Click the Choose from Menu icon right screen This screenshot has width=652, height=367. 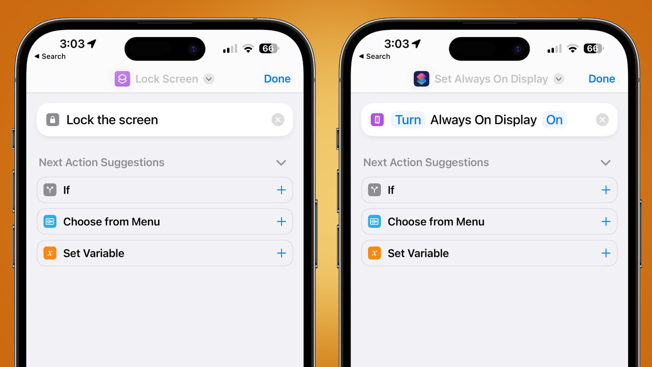click(374, 222)
